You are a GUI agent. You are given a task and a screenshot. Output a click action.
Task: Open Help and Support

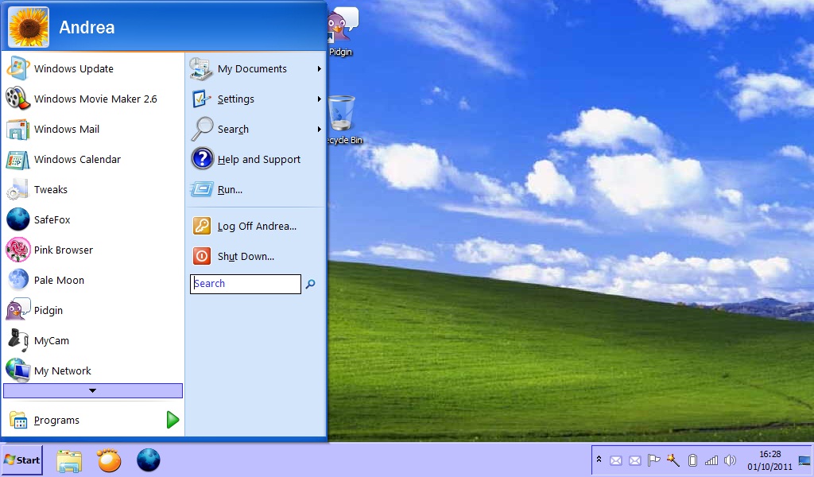click(x=256, y=159)
